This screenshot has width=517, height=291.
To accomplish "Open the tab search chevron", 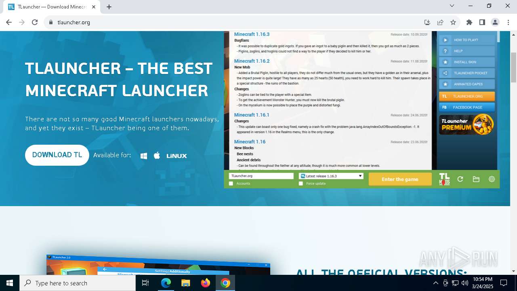I will pyautogui.click(x=452, y=6).
